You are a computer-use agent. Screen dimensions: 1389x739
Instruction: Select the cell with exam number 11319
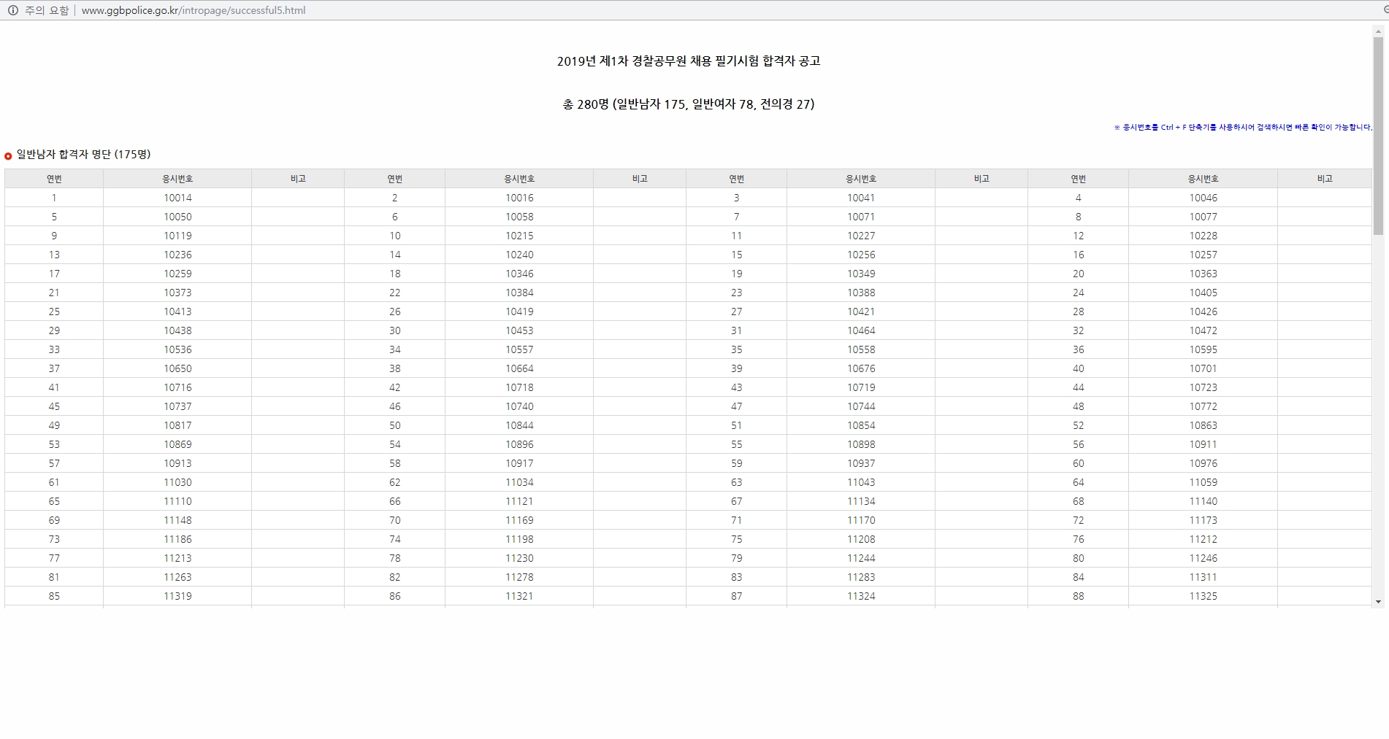[177, 596]
